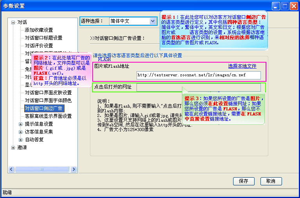The width and height of the screenshot is (300, 198).
Task: Select 对话窗口侧边广告 tree item
Action: [x=43, y=108]
